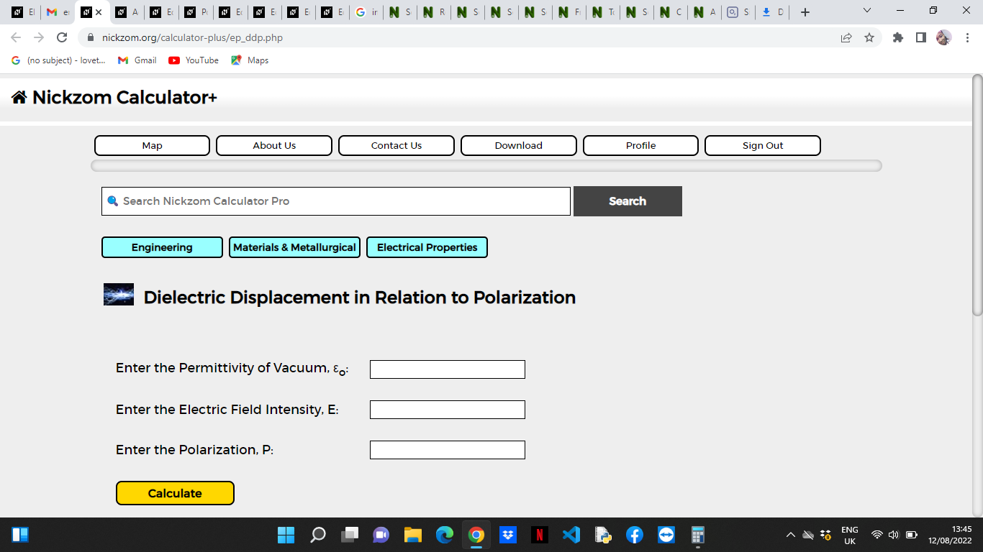This screenshot has height=552, width=983.
Task: Click the rounded progress bar under the navigation buttons
Action: tap(486, 165)
